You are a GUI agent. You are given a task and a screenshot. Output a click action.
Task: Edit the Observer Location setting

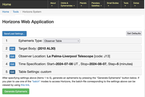click(x=12, y=56)
